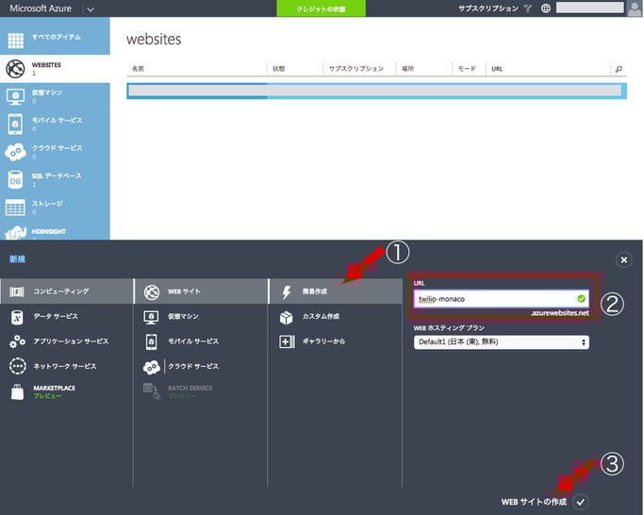Viewport: 644px width, 515px height.
Task: Select the highlighted website row in table
Action: click(376, 91)
